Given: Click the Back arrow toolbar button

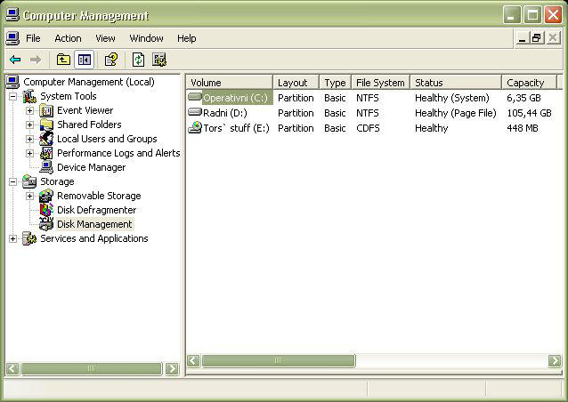Looking at the screenshot, I should (15, 60).
